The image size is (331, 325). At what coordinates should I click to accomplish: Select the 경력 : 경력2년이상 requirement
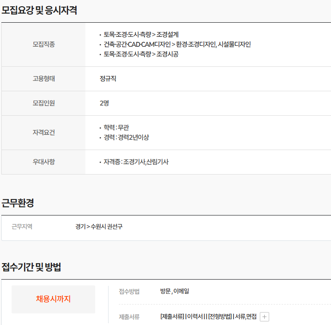pos(126,138)
